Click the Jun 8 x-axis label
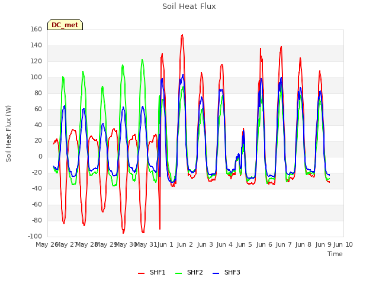 click(303, 244)
